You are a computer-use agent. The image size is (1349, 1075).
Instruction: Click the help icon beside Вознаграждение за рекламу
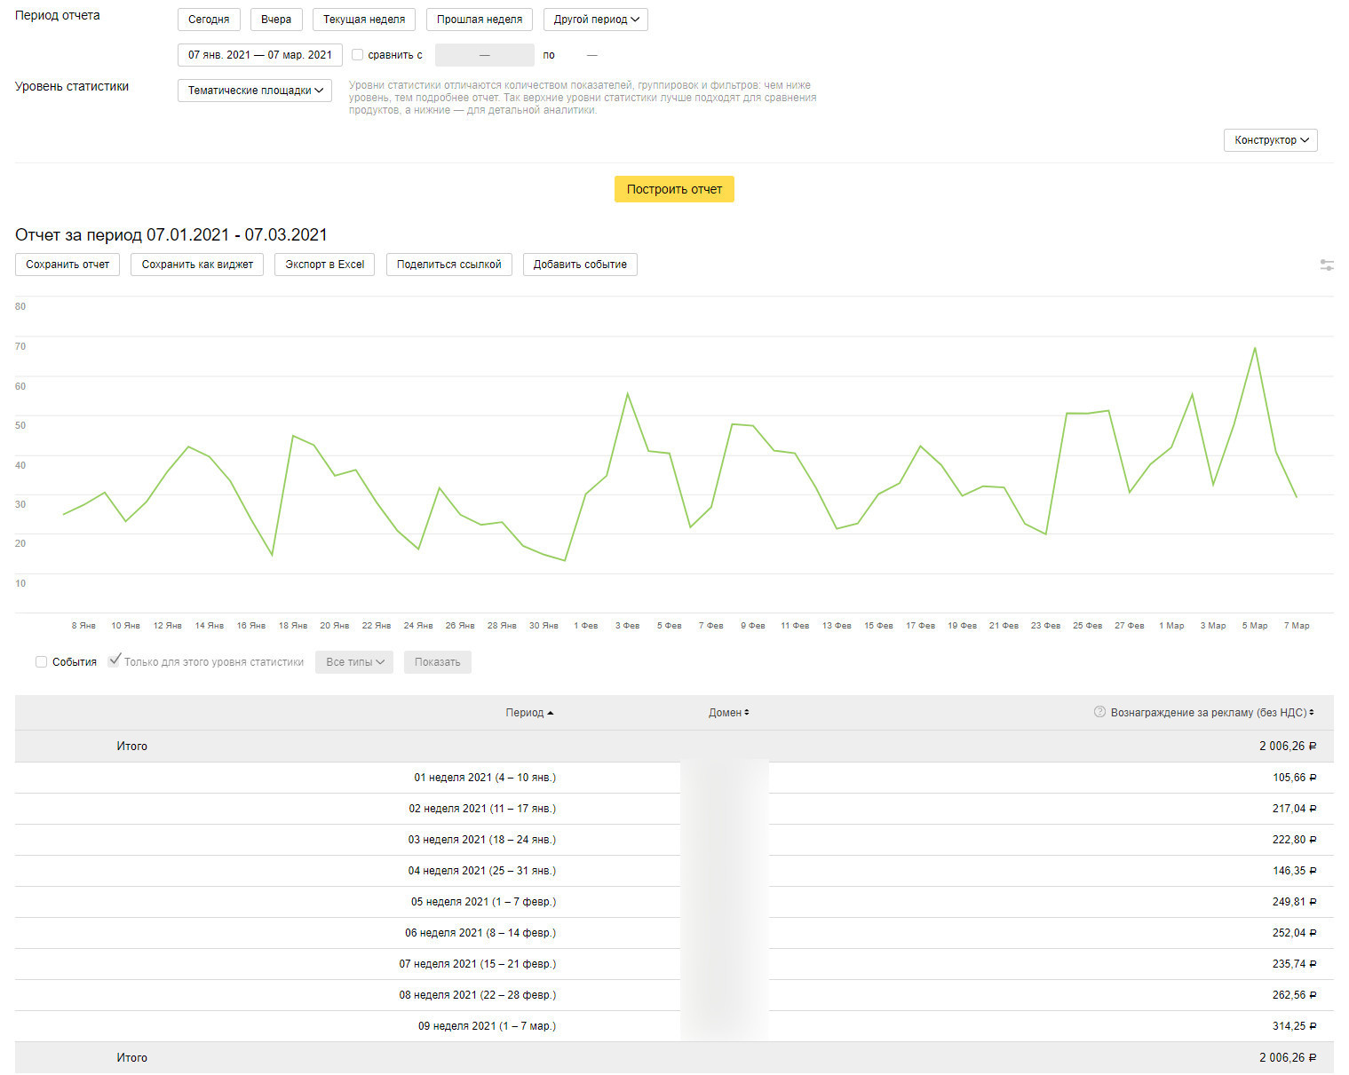click(x=1099, y=712)
